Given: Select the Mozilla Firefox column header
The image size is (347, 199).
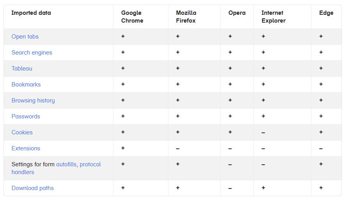Looking at the screenshot, I should [186, 17].
